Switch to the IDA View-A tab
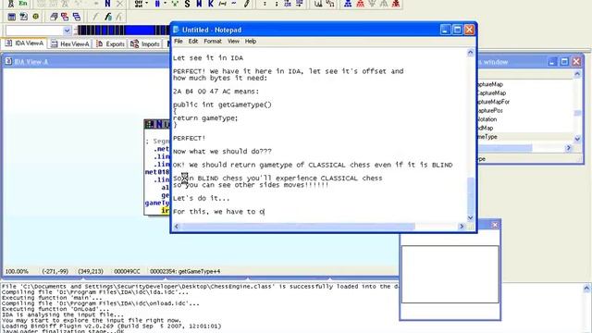This screenshot has width=592, height=333. point(25,43)
